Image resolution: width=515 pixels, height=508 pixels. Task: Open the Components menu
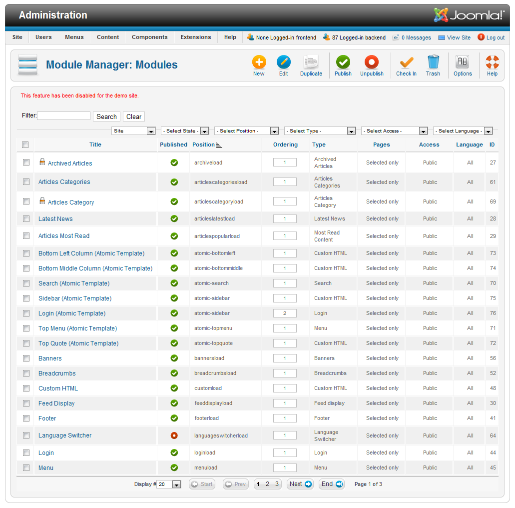[x=149, y=37]
